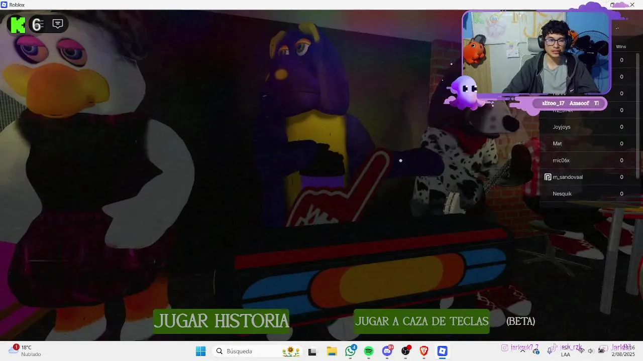Image resolution: width=643 pixels, height=361 pixels.
Task: Open Spotify from the taskbar
Action: tap(369, 351)
